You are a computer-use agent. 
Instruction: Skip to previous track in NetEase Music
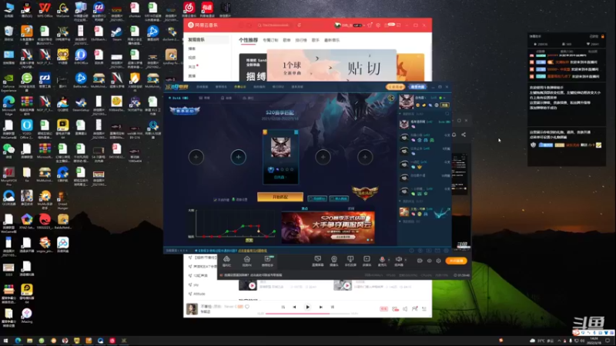294,307
